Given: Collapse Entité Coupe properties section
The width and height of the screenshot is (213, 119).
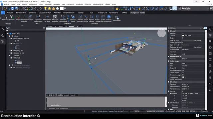Looking at the screenshot, I should pos(169,61).
